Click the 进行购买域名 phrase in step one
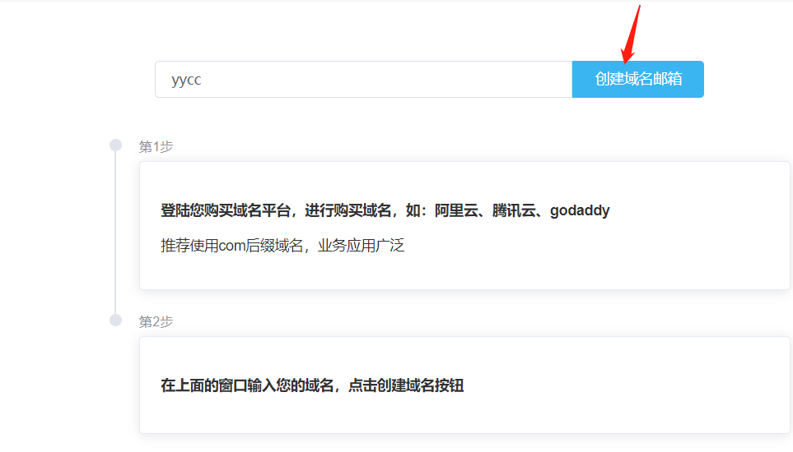 348,210
